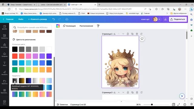Click the cloud save status icon
This screenshot has height=109, width=194.
[67, 19]
